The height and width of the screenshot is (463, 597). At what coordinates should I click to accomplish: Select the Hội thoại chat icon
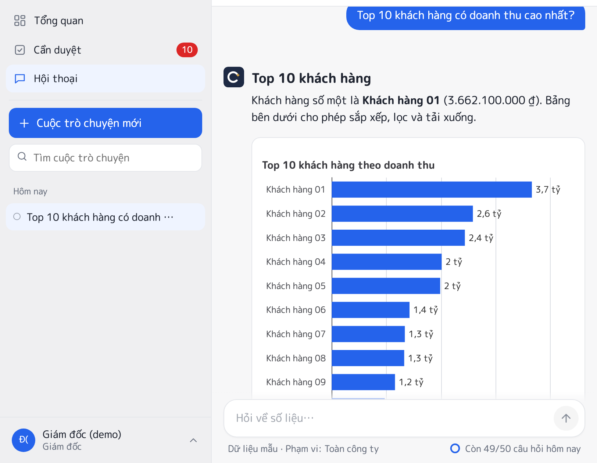click(20, 79)
